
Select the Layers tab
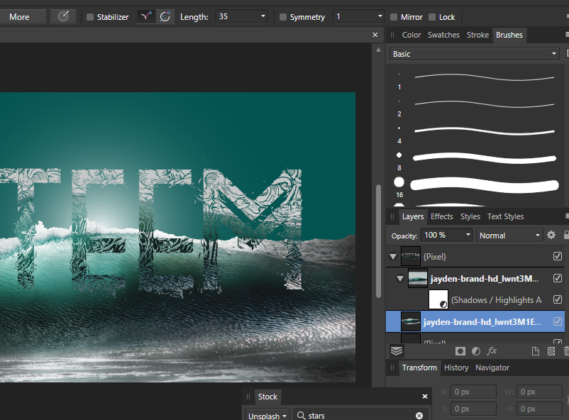413,216
